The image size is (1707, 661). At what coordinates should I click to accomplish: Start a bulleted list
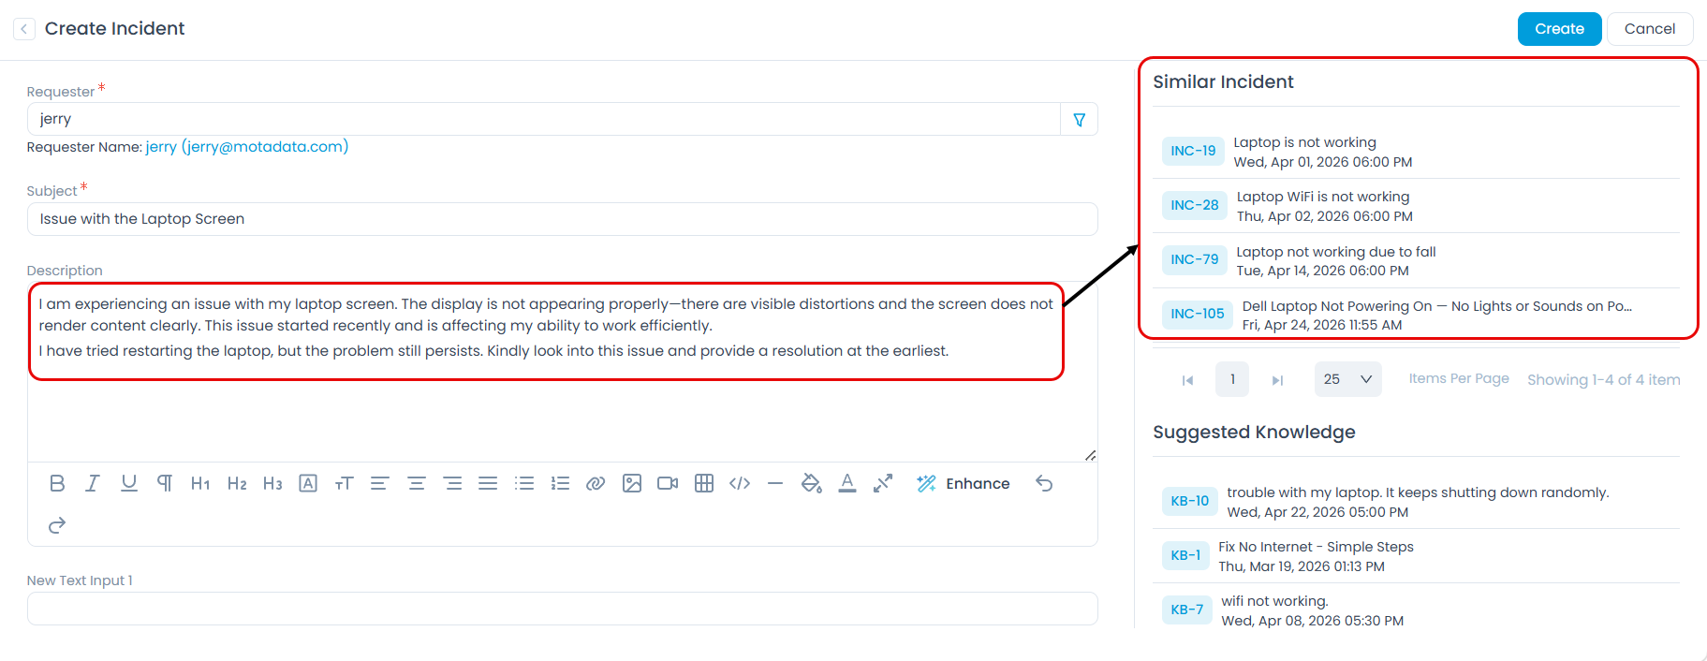pos(524,483)
